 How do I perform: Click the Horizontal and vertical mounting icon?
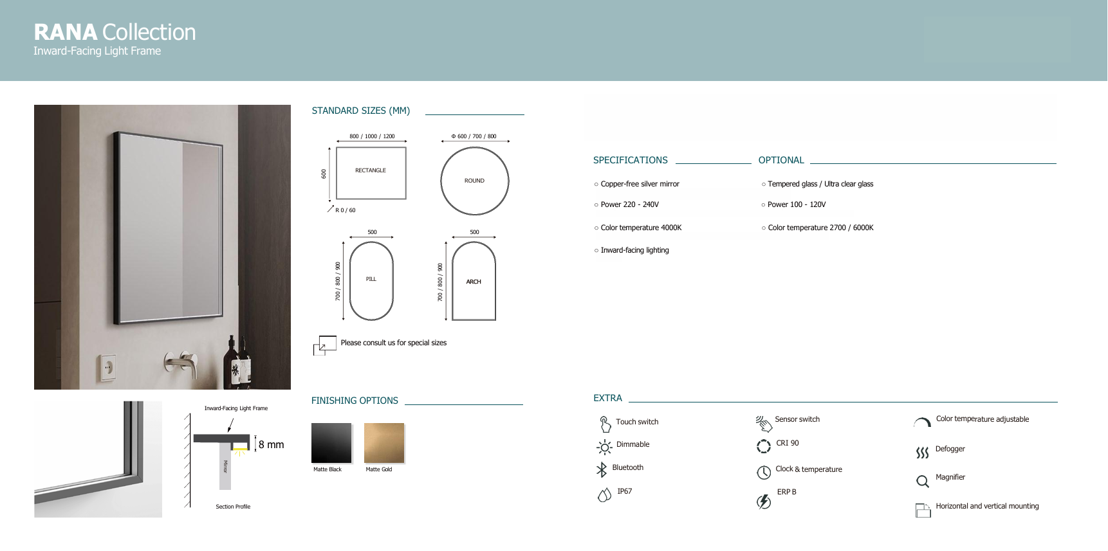923,510
